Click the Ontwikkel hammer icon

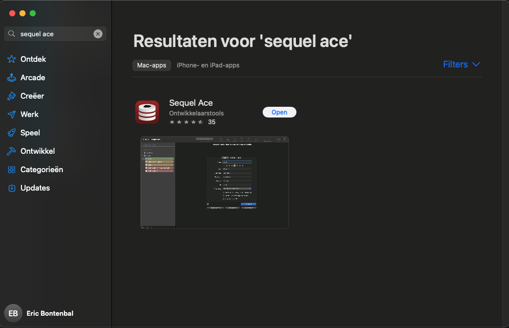click(12, 151)
